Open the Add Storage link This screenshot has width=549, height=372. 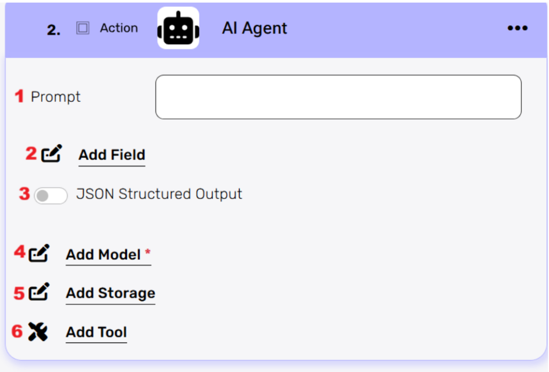point(110,293)
